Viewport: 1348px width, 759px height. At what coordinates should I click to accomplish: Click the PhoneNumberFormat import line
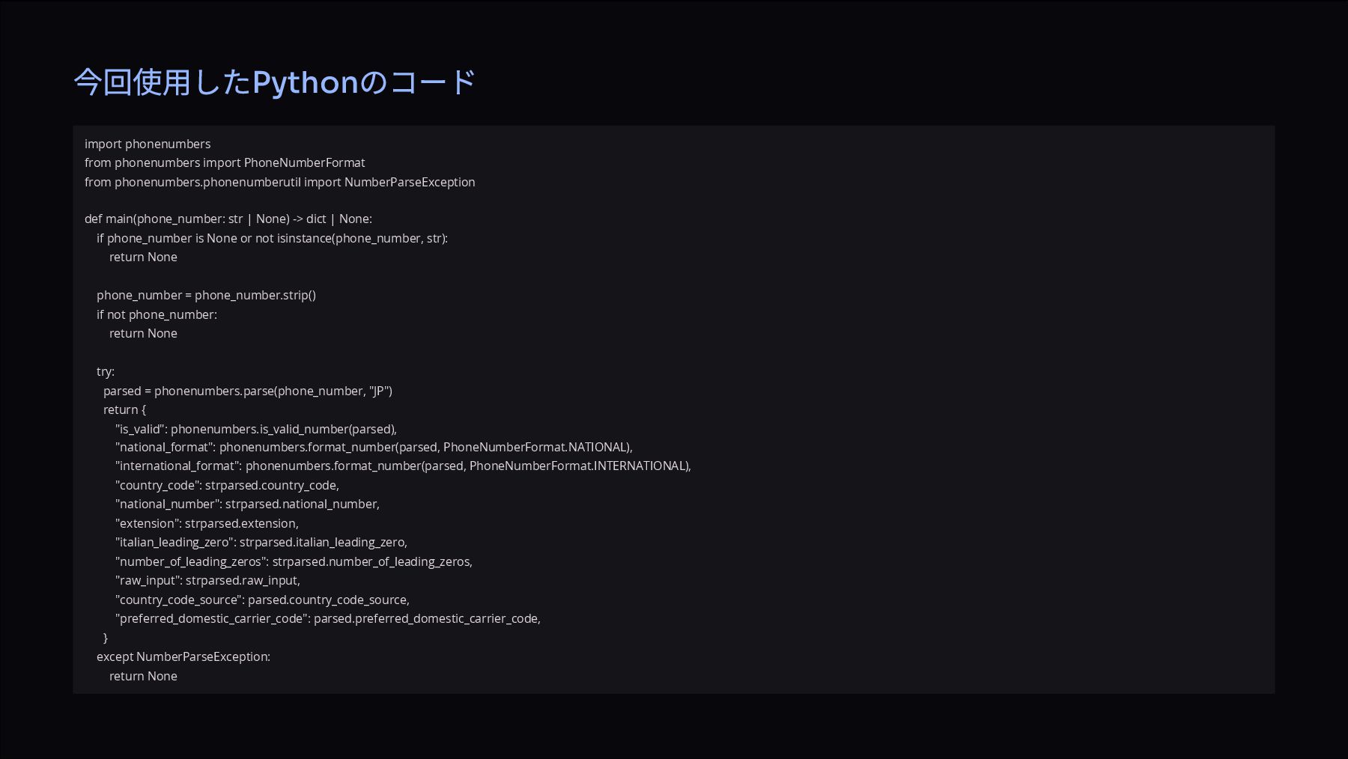coord(225,162)
